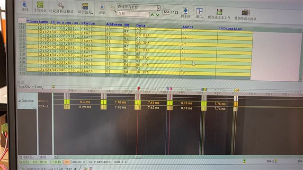Screen dimensions: 303x170
Task: Click 保存成文本文件 save icon
Action: (219, 12)
